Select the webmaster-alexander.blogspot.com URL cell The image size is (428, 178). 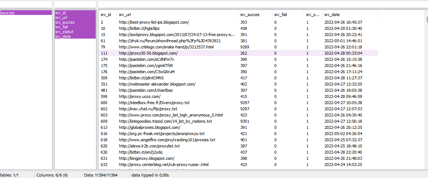pos(157,84)
